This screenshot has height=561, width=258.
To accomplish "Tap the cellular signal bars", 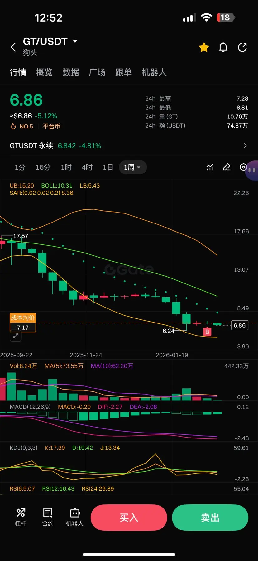I will [x=189, y=18].
